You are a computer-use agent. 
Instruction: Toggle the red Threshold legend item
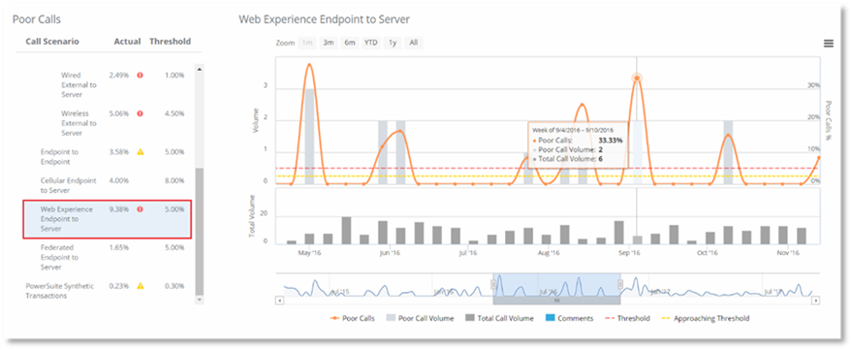(627, 318)
